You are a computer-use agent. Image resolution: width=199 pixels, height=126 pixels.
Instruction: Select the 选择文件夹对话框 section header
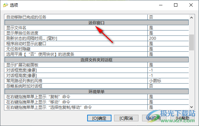pyautogui.click(x=97, y=60)
